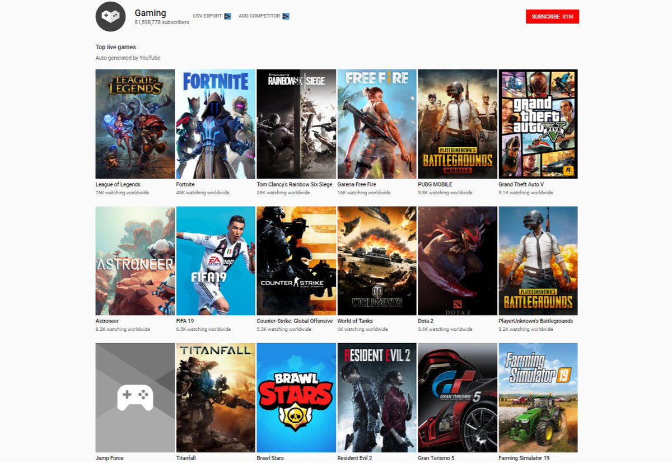Viewport: 672px width, 463px height.
Task: Click the 81,598,778 subscribers count
Action: coord(162,22)
